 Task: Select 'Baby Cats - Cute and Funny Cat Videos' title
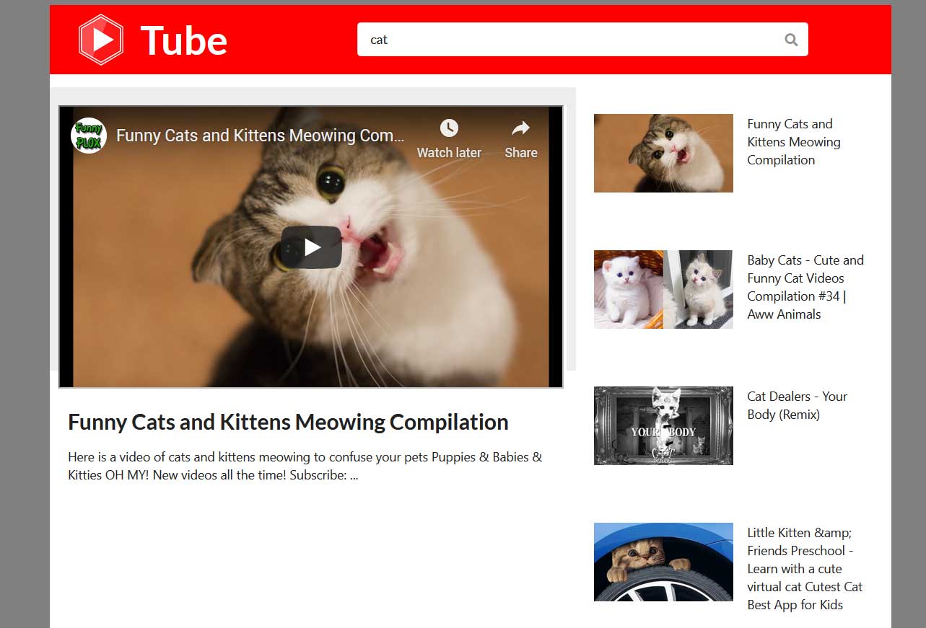click(805, 287)
